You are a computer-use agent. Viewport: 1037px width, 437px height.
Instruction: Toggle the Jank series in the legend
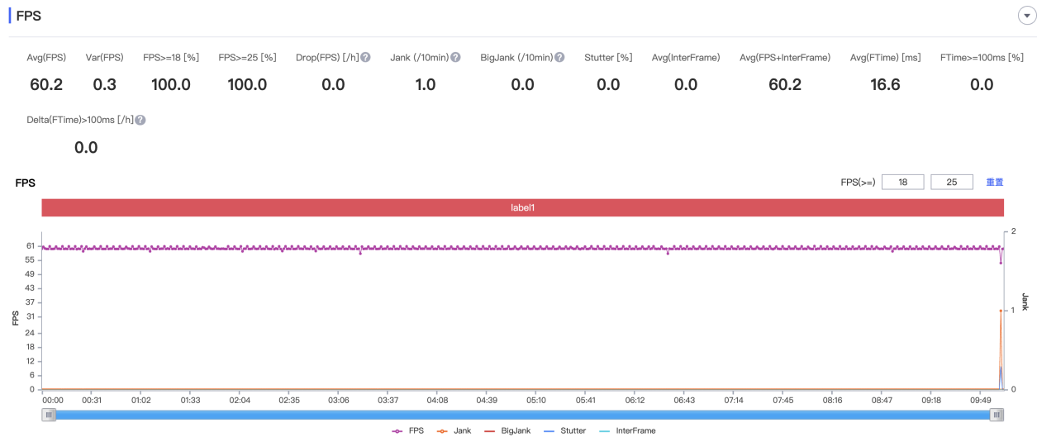[454, 430]
